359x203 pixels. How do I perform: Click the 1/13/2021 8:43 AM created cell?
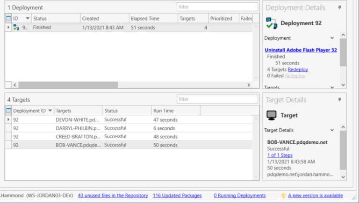103,28
